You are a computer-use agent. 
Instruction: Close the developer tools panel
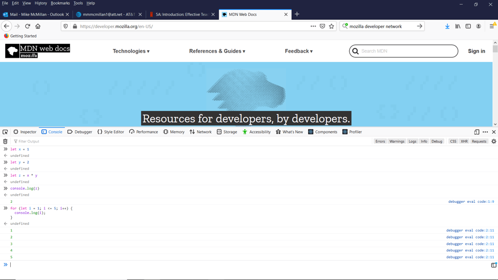point(493,132)
